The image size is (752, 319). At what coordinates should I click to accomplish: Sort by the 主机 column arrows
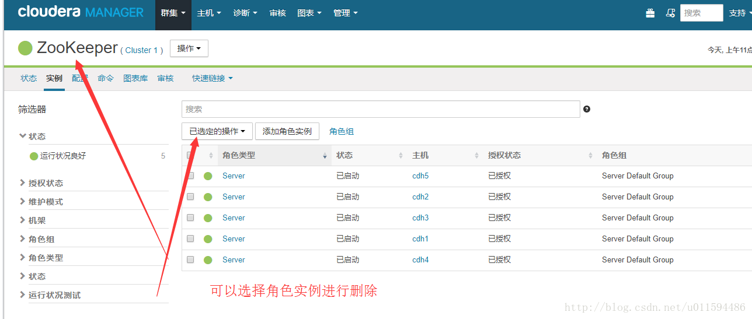476,156
